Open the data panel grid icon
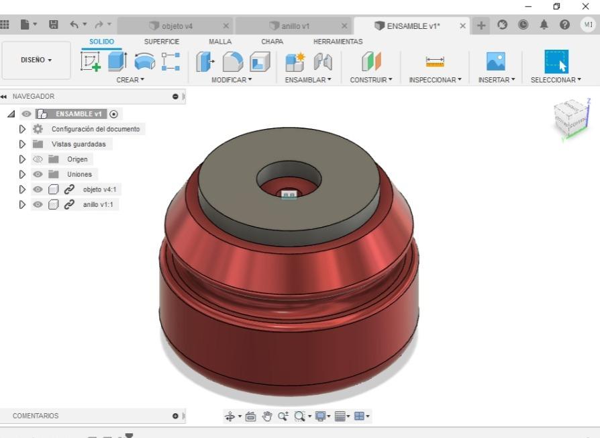 coord(4,25)
